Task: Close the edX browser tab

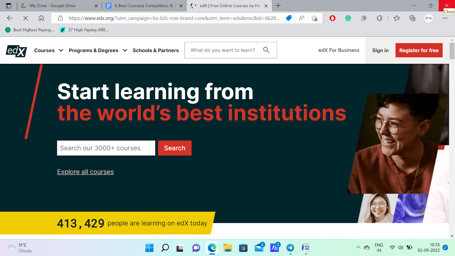Action: click(x=266, y=6)
